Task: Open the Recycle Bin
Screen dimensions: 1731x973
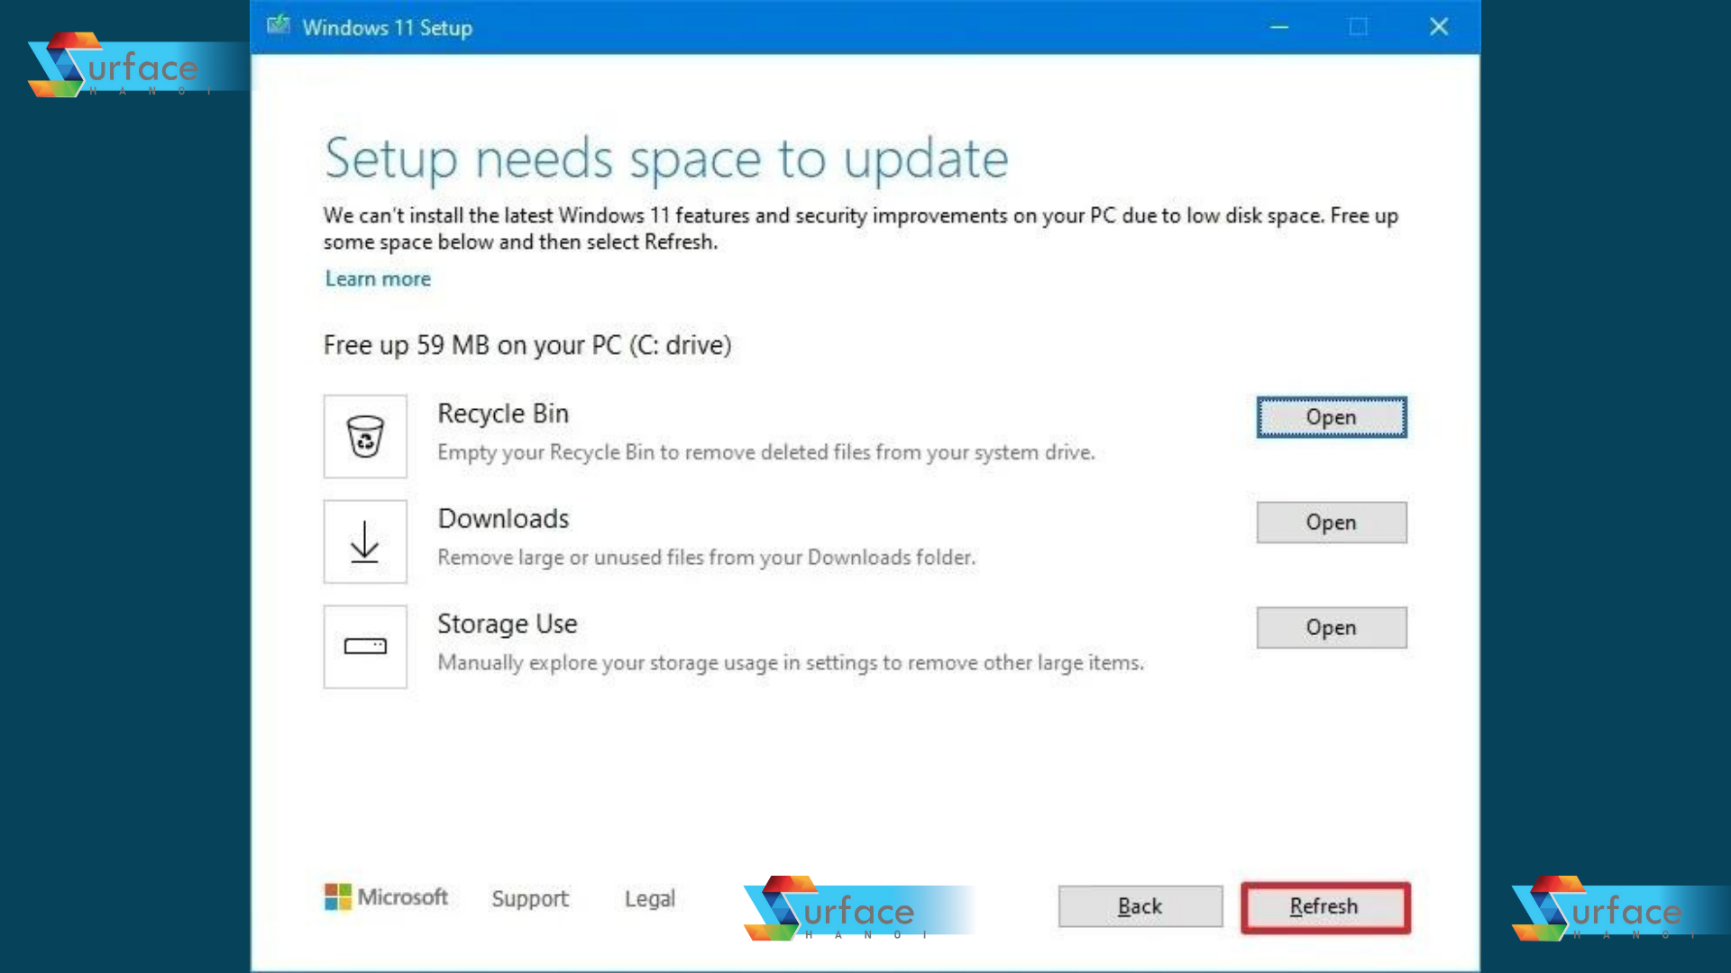Action: [x=1332, y=417]
